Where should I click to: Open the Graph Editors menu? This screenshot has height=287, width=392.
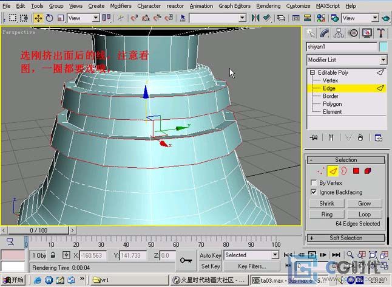(x=234, y=5)
